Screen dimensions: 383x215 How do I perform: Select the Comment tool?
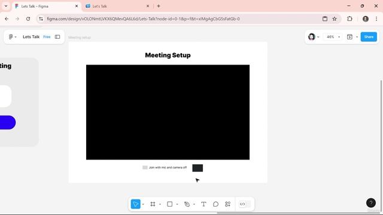click(215, 204)
